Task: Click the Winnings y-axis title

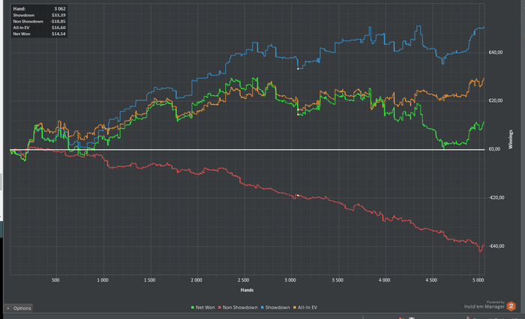Action: point(510,139)
